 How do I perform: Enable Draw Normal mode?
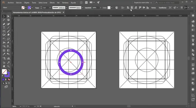tap(3, 83)
